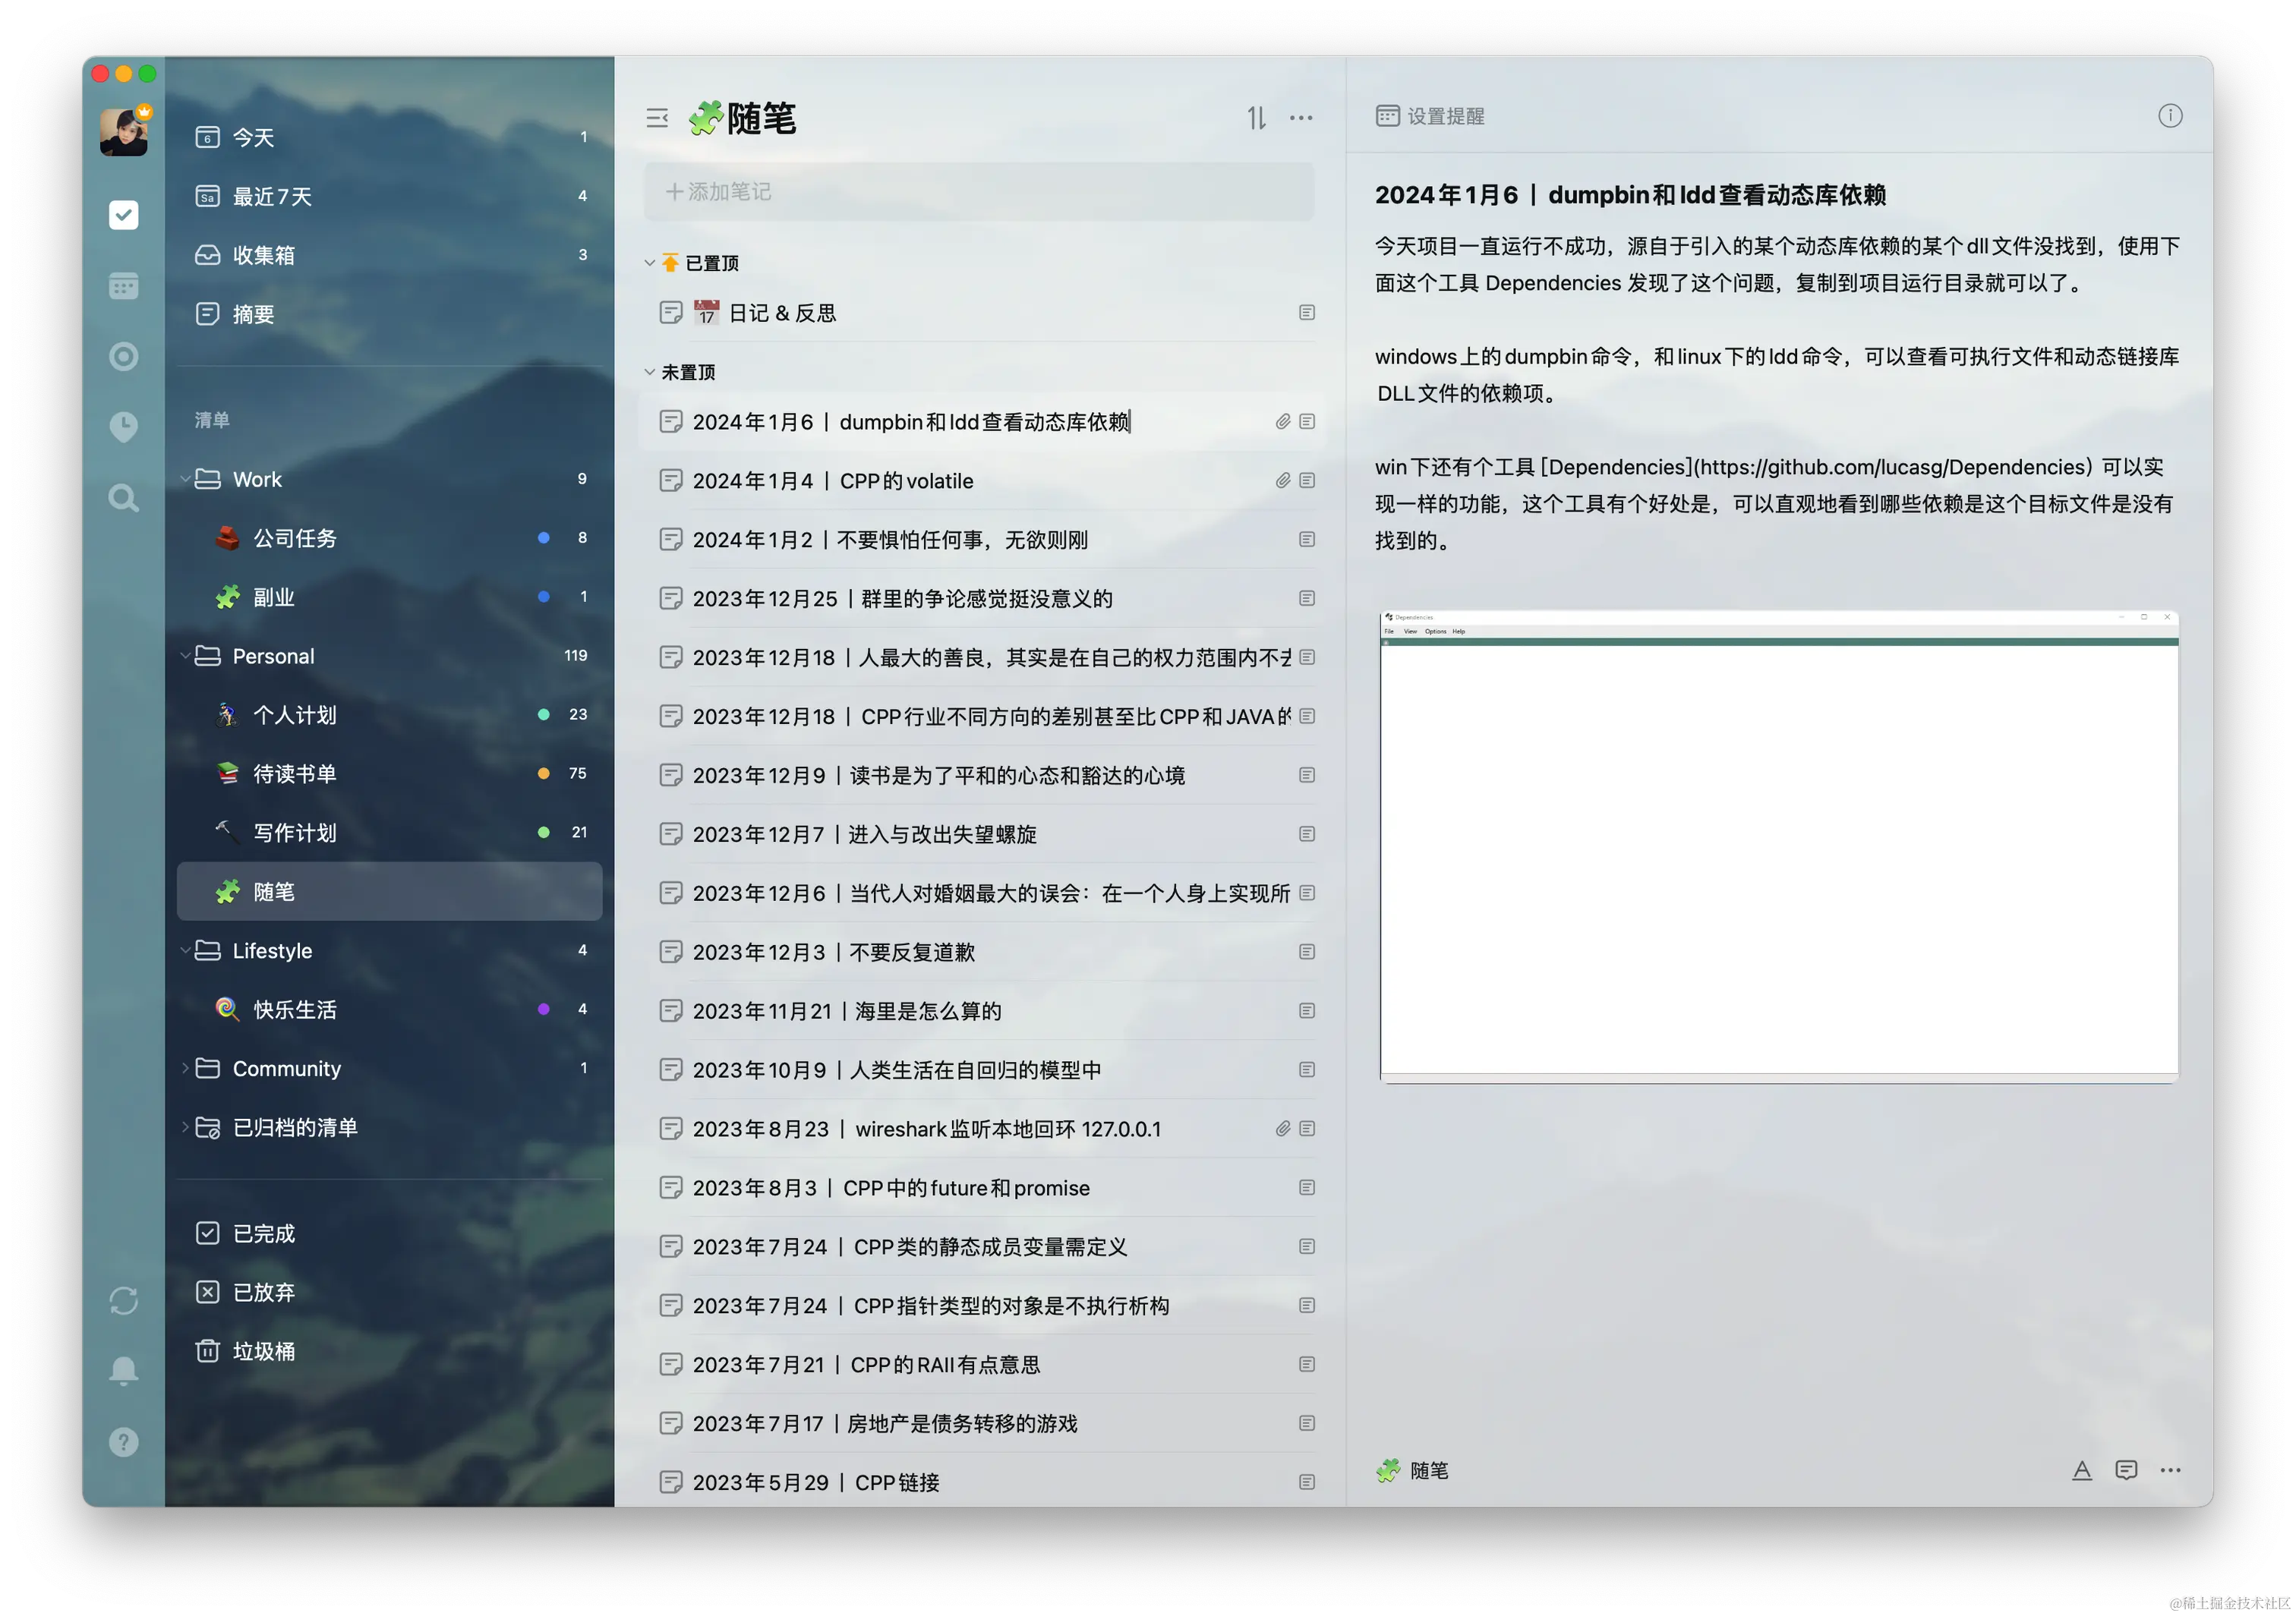2296x1616 pixels.
Task: Open the calendar view in left rail
Action: 123,286
